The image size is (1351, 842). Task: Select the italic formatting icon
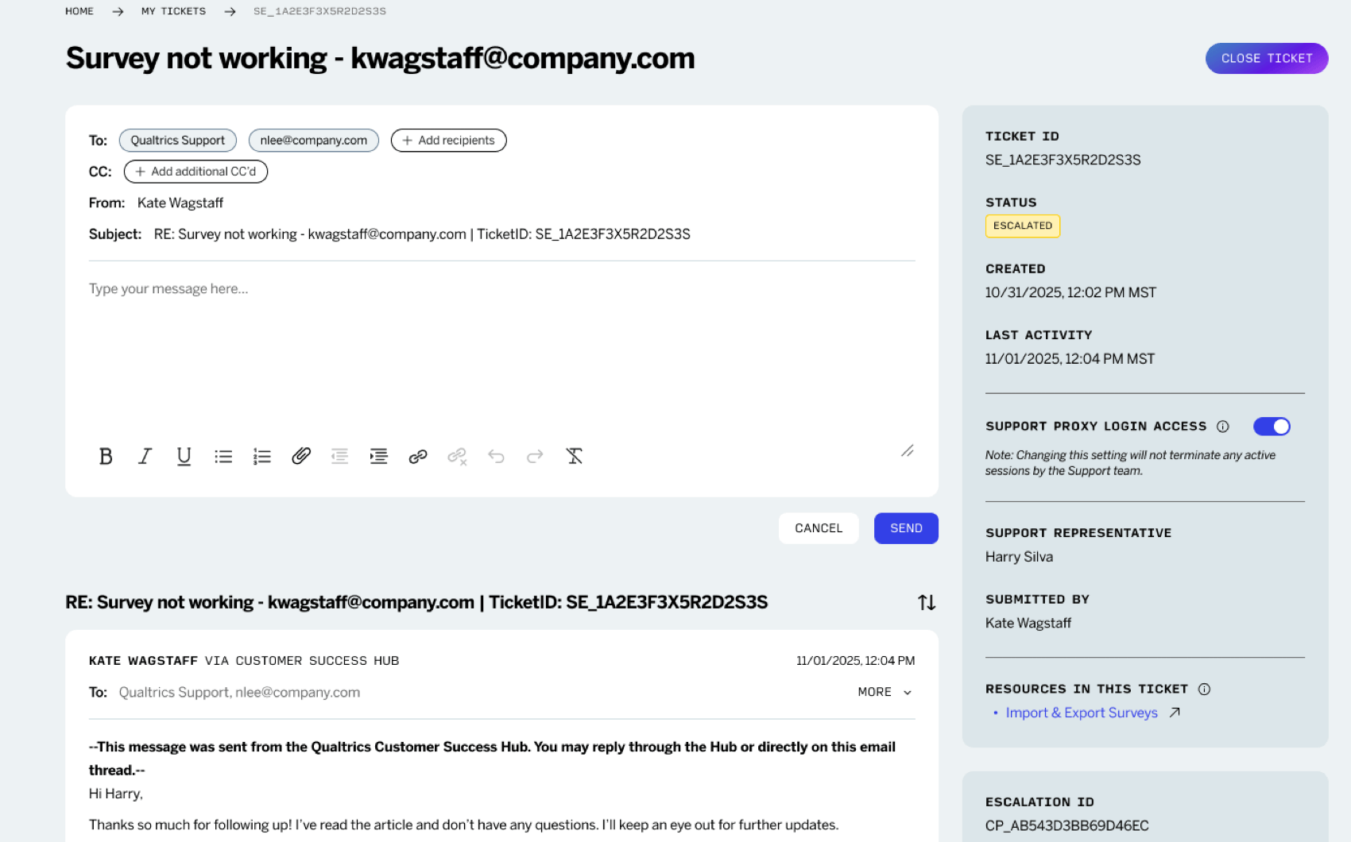pyautogui.click(x=145, y=456)
